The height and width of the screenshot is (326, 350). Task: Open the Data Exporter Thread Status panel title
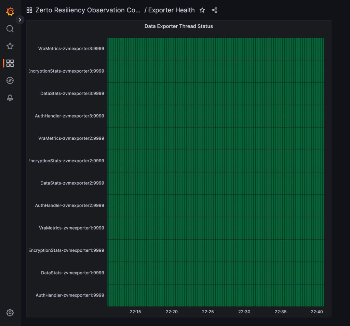tap(178, 26)
